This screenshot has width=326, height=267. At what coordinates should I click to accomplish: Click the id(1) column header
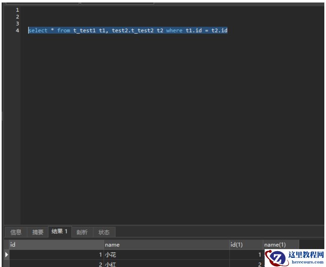pos(246,245)
